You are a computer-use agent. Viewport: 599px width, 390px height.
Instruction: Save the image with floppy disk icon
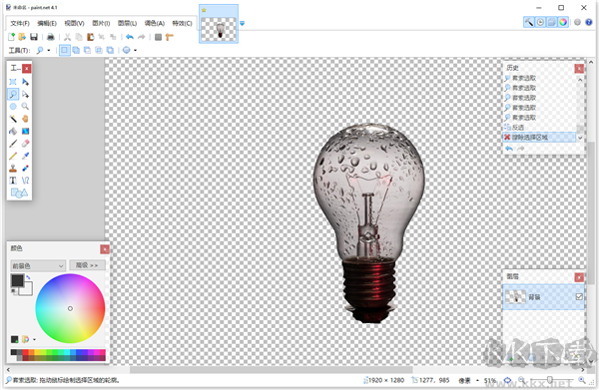(34, 37)
